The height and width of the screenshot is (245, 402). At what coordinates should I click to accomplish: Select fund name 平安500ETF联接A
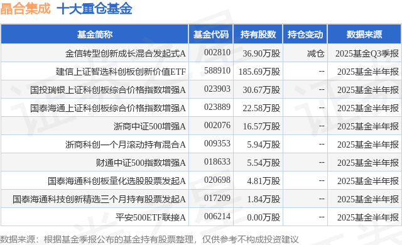(x=151, y=217)
